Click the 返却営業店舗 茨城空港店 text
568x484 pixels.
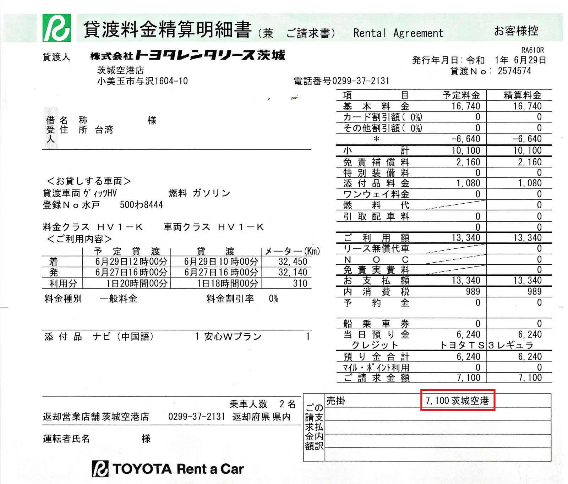(x=96, y=417)
